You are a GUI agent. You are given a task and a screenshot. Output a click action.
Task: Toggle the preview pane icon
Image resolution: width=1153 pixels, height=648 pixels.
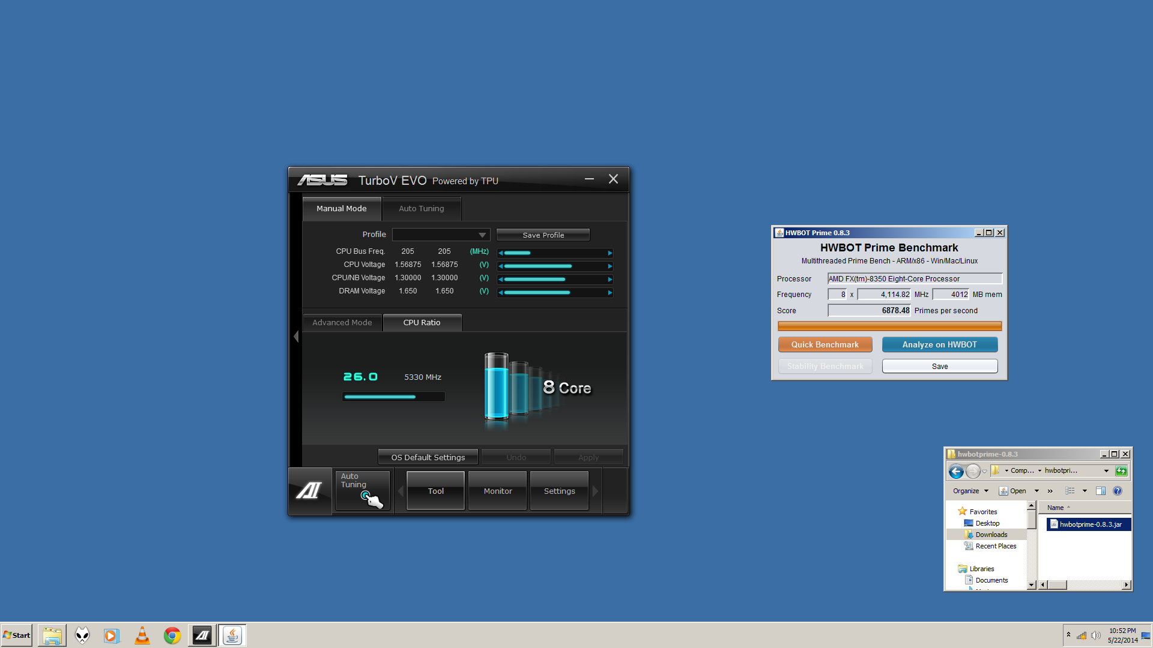pos(1101,491)
